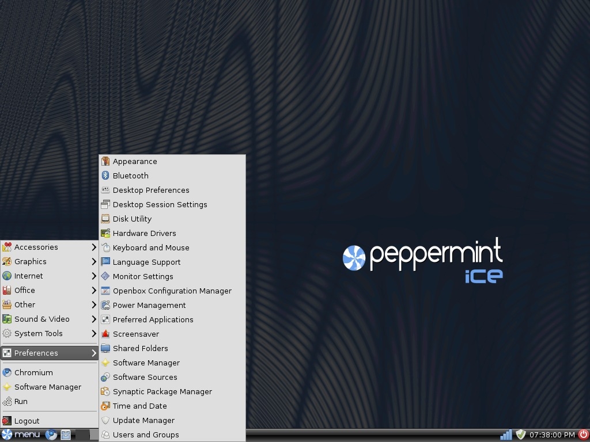Open the file manager taskbar launcher
Screen dimensions: 590x442
66,435
